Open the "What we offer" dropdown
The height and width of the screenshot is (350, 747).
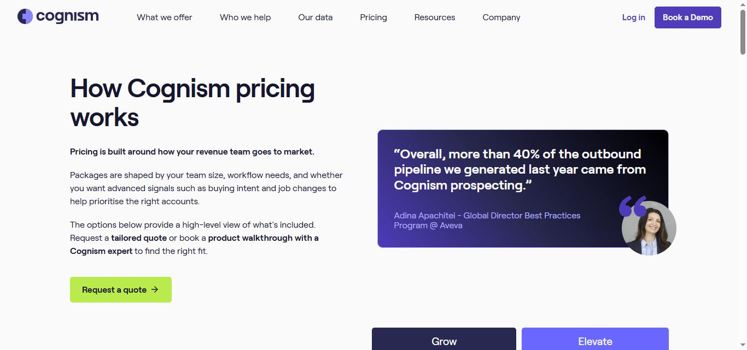coord(164,17)
